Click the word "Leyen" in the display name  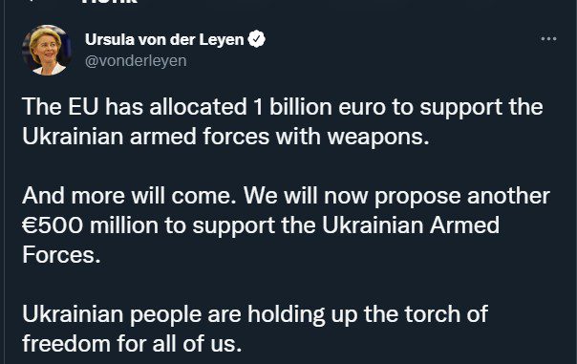point(222,39)
